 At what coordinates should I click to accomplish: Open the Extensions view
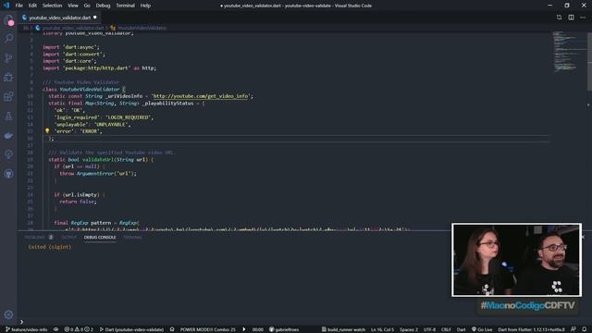pos(8,96)
